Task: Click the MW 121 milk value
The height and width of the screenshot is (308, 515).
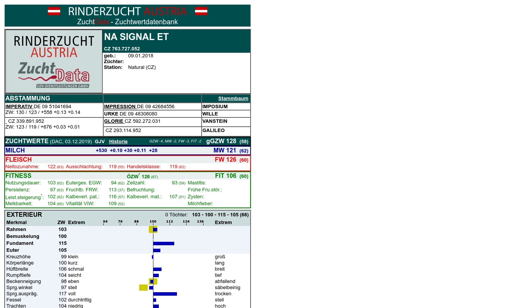Action: tap(225, 151)
